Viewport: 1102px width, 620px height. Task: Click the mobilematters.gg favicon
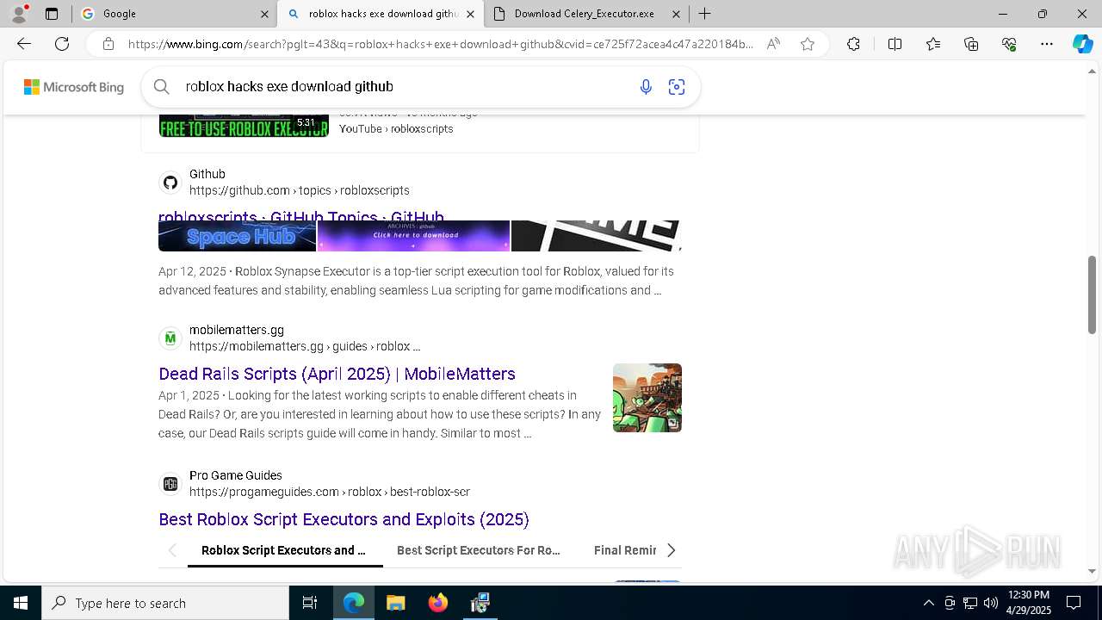(x=170, y=338)
